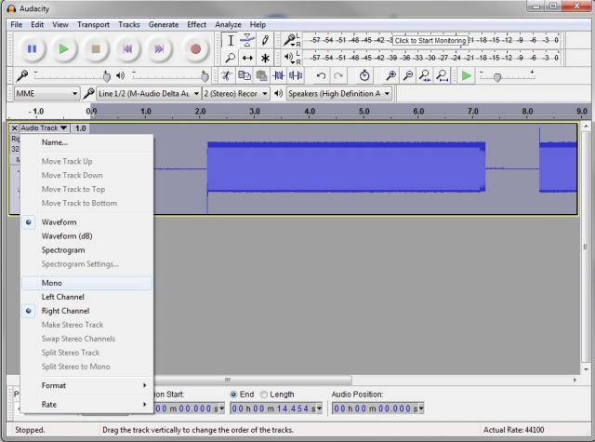Expand the Format submenu
Image resolution: width=595 pixels, height=442 pixels.
point(87,385)
